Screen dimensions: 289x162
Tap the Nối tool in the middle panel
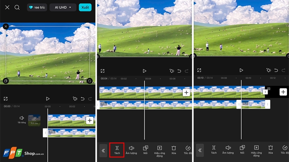coord(146,150)
